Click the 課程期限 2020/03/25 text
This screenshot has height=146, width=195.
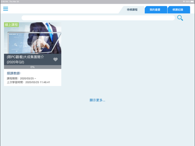(x=22, y=78)
